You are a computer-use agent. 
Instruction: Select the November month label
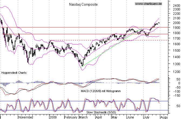coord(25,117)
